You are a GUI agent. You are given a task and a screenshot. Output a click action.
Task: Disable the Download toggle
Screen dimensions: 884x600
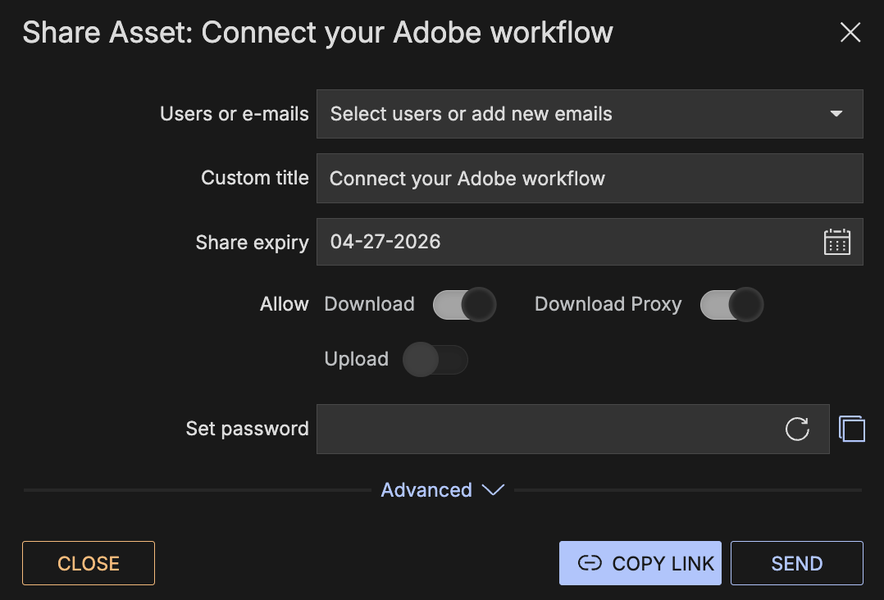[x=464, y=305]
